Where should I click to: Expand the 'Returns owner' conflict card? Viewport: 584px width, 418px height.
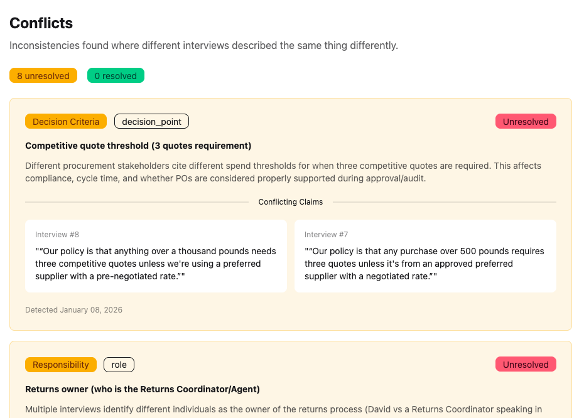pyautogui.click(x=141, y=389)
